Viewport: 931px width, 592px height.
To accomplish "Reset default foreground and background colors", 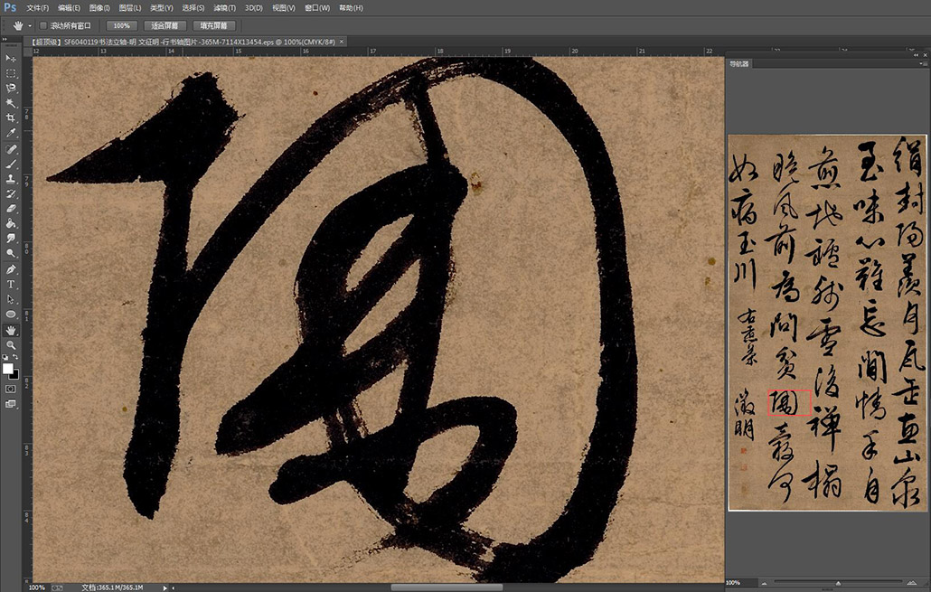I will [x=5, y=357].
